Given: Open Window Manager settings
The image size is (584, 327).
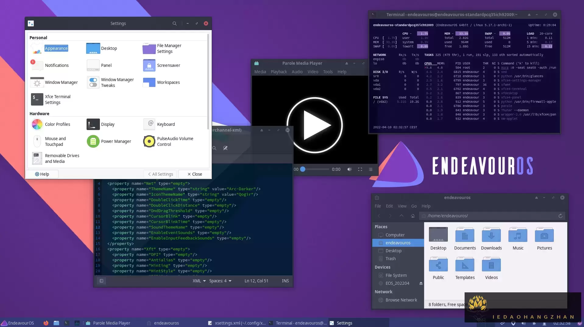Looking at the screenshot, I should click(x=54, y=82).
